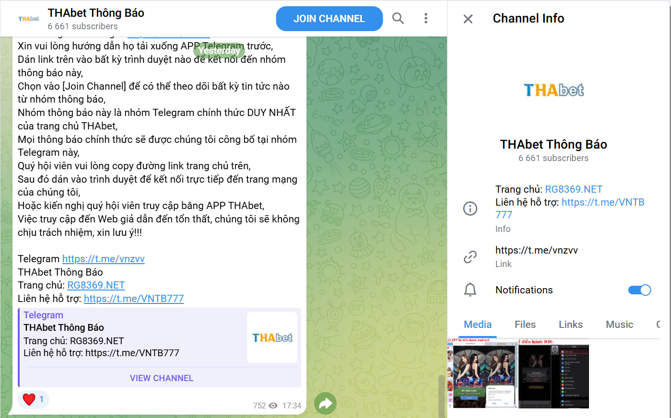
Task: Open the second dark media thumbnail
Action: tap(553, 373)
